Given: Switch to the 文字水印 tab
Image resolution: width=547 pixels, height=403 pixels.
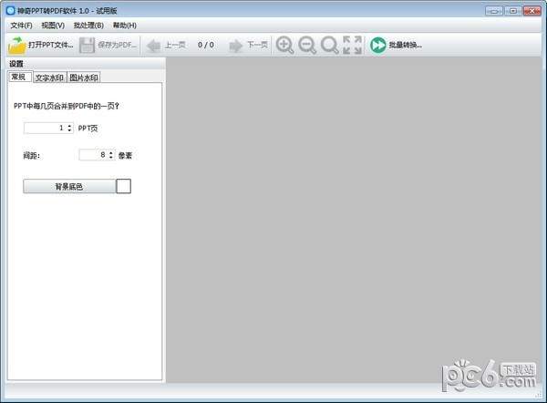Looking at the screenshot, I should coord(48,77).
